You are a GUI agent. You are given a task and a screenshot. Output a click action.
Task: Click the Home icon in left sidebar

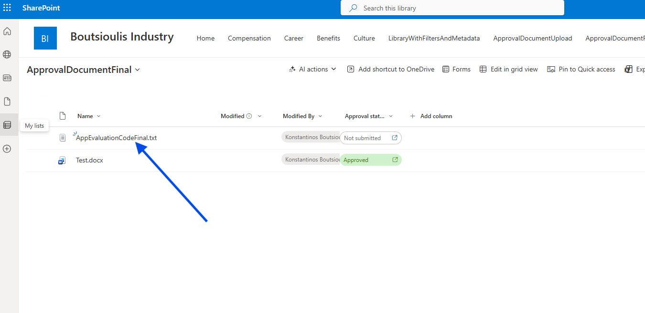click(x=7, y=31)
